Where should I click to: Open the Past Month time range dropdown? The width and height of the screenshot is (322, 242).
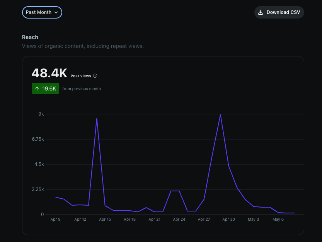[42, 12]
